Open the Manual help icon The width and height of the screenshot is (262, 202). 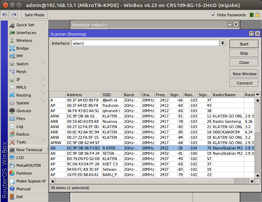click(x=12, y=189)
